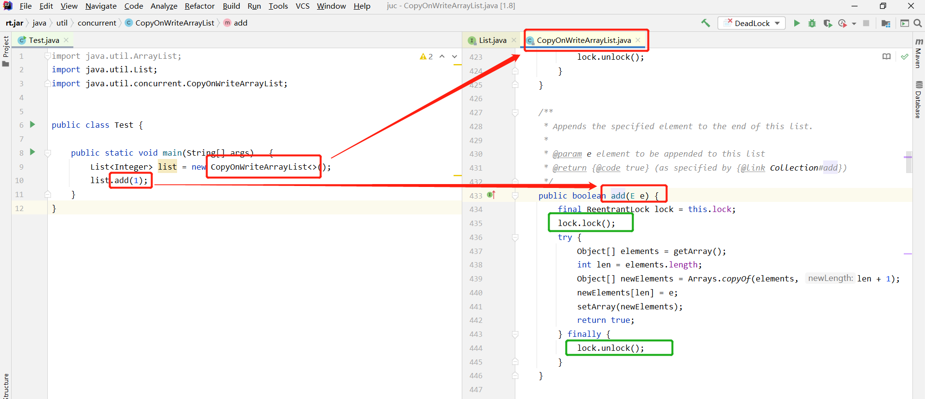Open the Build menu
925x399 pixels.
coord(231,6)
